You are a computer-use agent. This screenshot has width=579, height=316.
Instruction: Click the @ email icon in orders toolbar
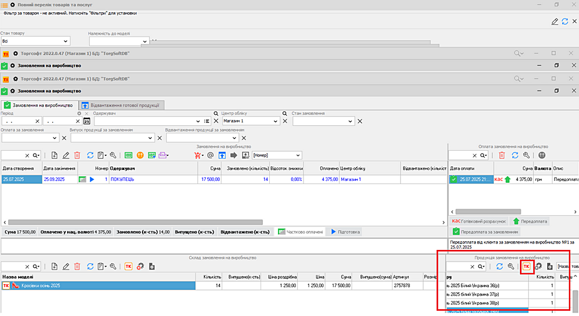click(210, 155)
